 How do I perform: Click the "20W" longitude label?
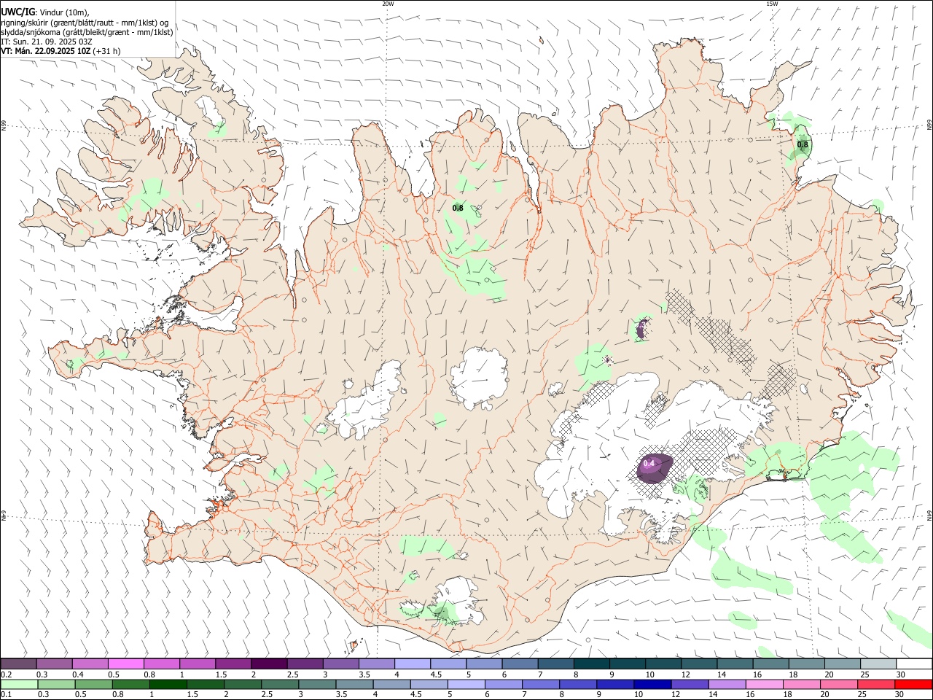(x=388, y=4)
